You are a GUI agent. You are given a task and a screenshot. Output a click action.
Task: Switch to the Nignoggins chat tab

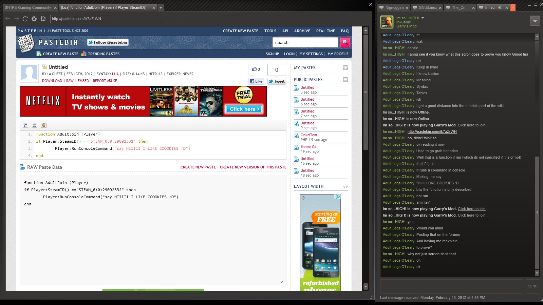[394, 7]
